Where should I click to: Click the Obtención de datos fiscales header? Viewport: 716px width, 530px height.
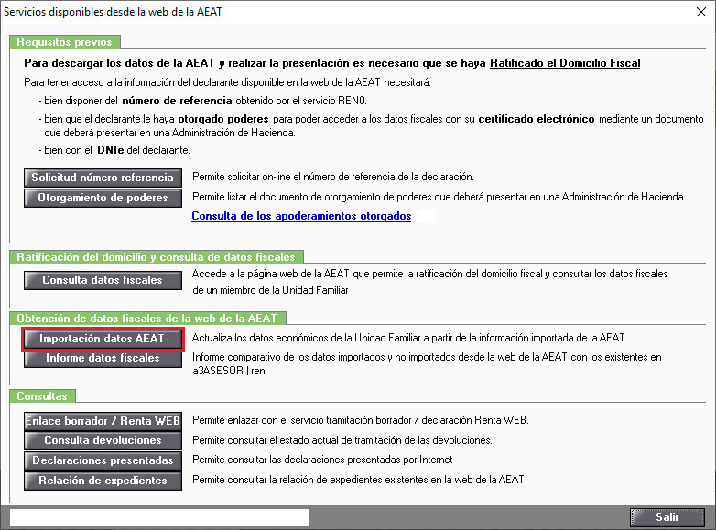tap(147, 318)
